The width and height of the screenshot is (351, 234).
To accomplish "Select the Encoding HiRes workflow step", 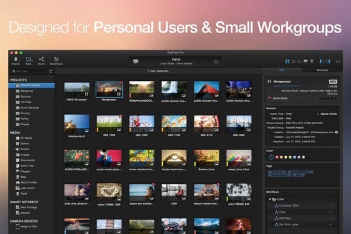I will point(303,206).
